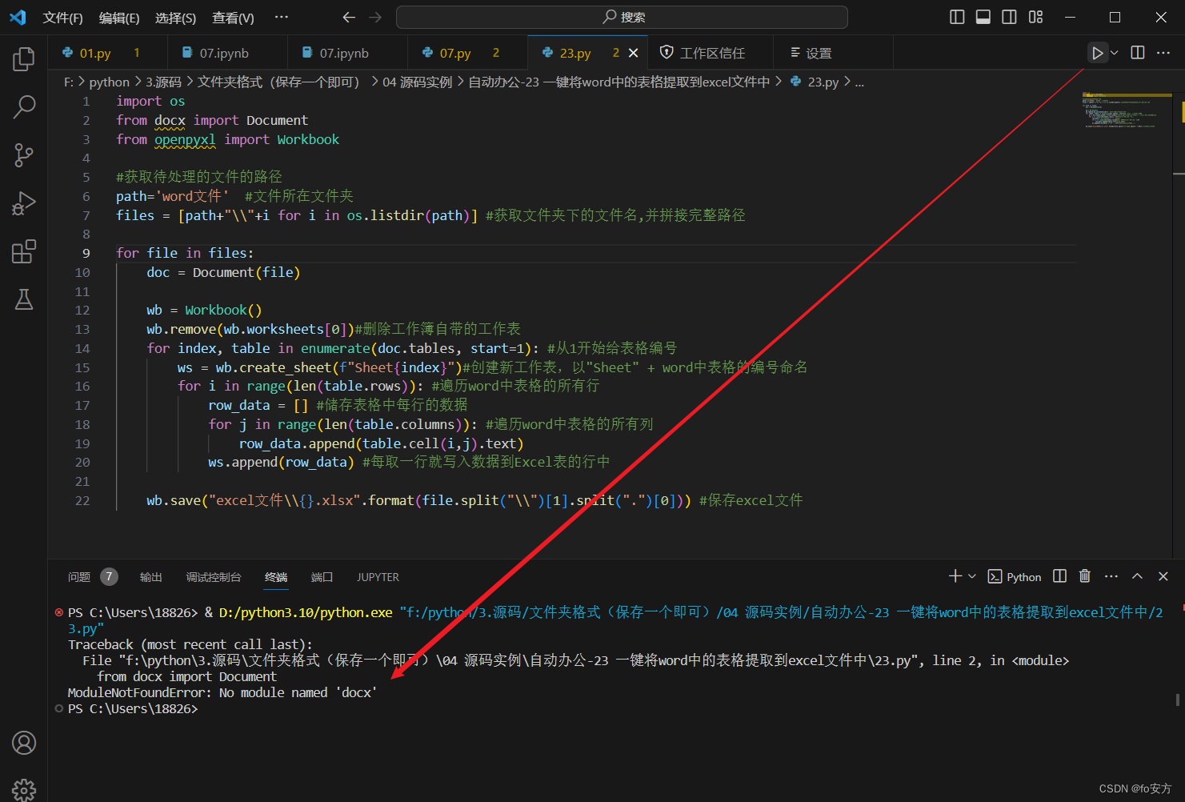Switch to the 07.py tab
The image size is (1185, 802).
coord(467,53)
